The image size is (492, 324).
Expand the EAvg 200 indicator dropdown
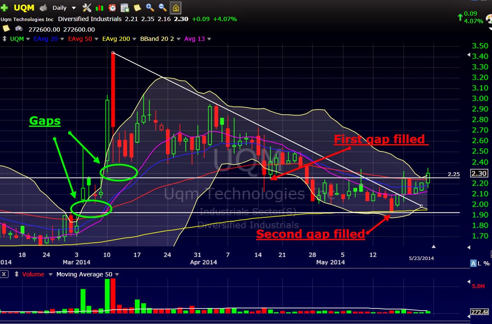coord(134,39)
